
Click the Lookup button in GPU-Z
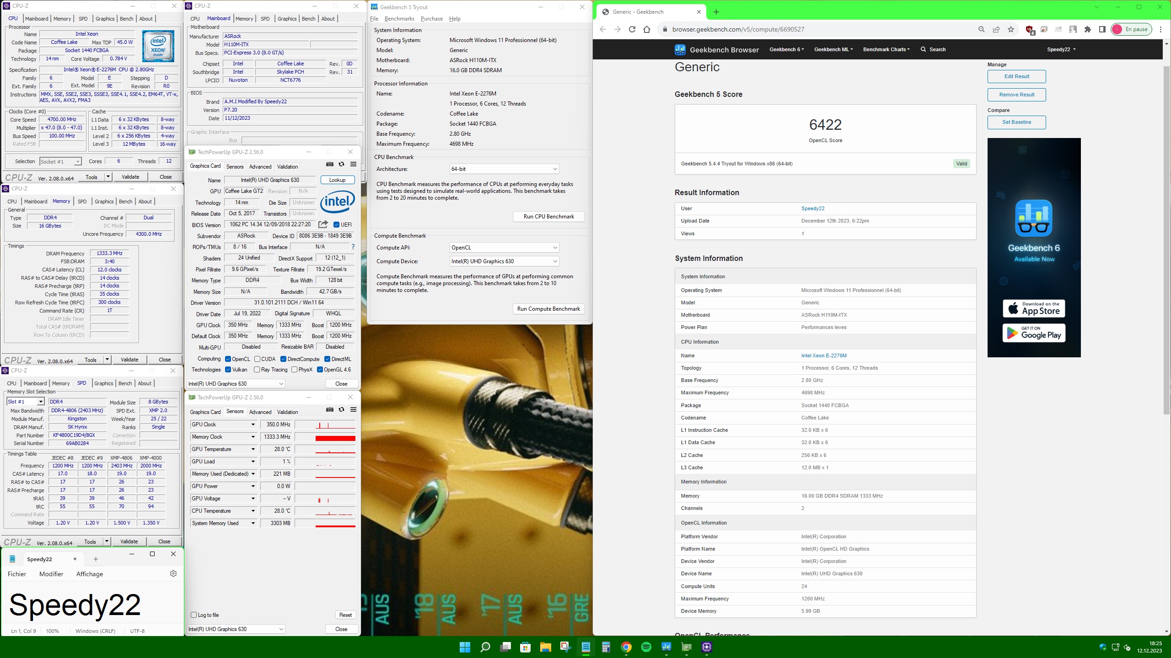coord(338,180)
